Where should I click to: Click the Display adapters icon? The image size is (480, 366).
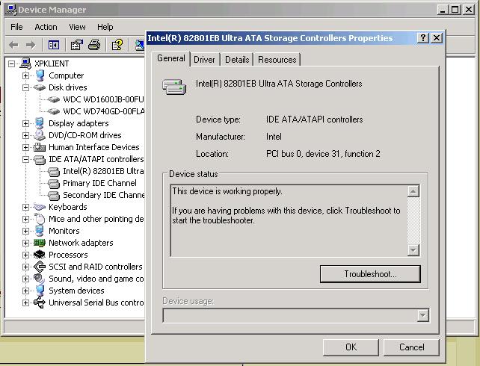39,123
